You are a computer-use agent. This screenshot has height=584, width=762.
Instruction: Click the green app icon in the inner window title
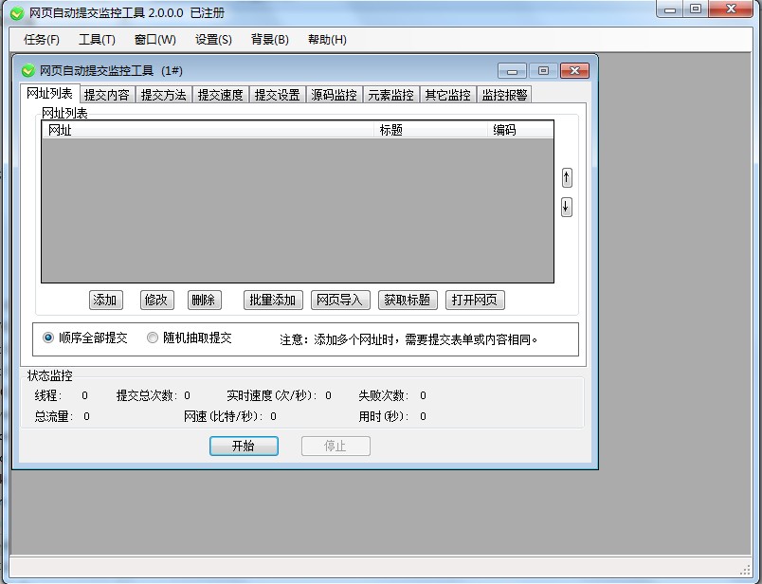pyautogui.click(x=27, y=71)
